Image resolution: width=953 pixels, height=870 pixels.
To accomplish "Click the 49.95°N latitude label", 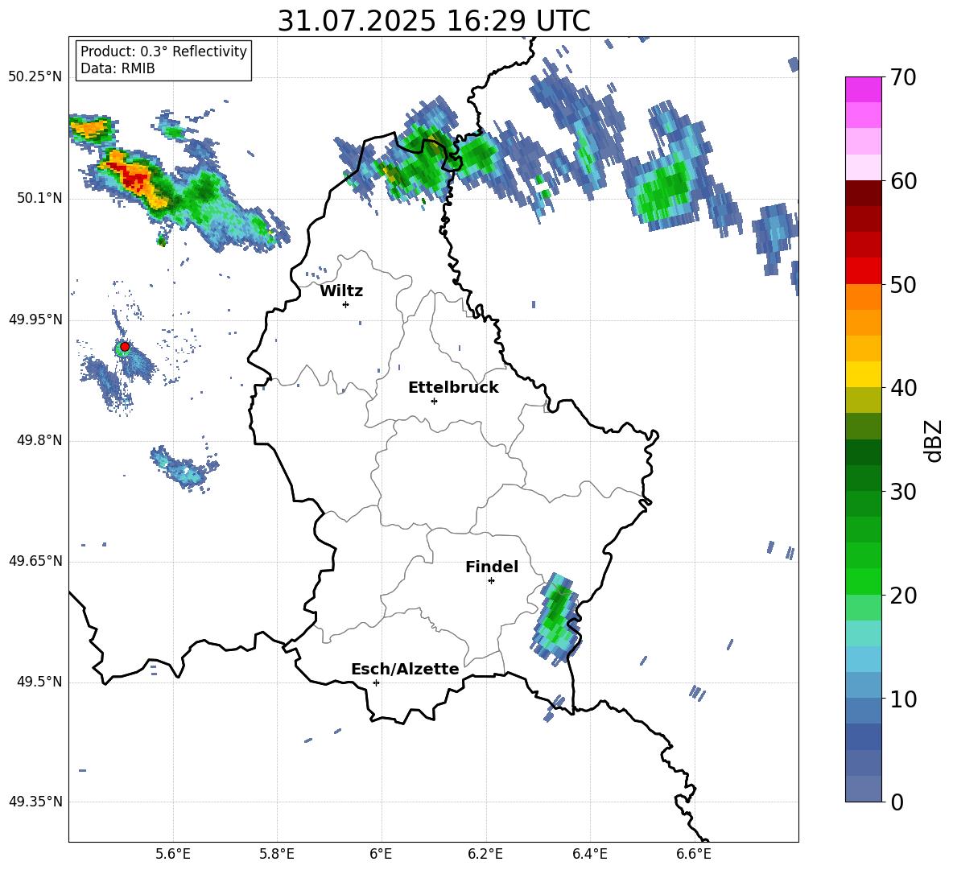I will [x=35, y=320].
